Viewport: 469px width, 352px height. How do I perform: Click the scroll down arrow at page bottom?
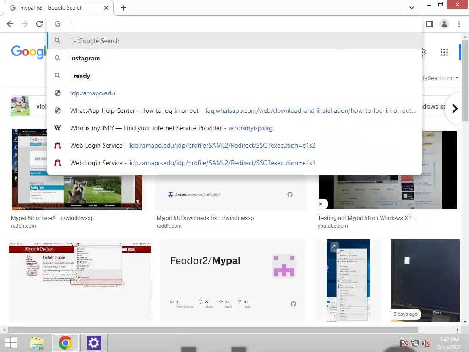tap(465, 322)
